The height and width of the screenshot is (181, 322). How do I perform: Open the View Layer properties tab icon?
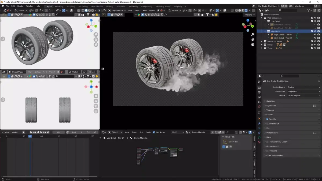[259, 97]
